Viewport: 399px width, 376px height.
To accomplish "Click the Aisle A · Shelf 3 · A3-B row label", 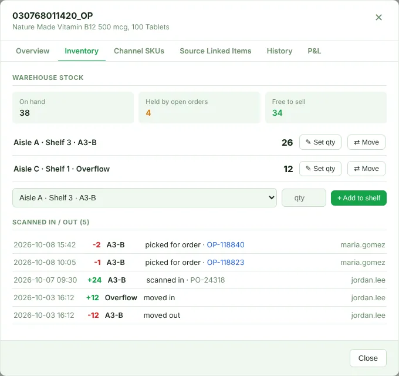I will tap(55, 142).
